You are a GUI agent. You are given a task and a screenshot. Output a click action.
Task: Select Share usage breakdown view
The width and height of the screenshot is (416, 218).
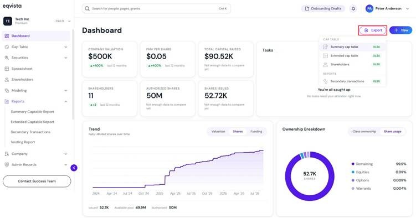pyautogui.click(x=392, y=131)
